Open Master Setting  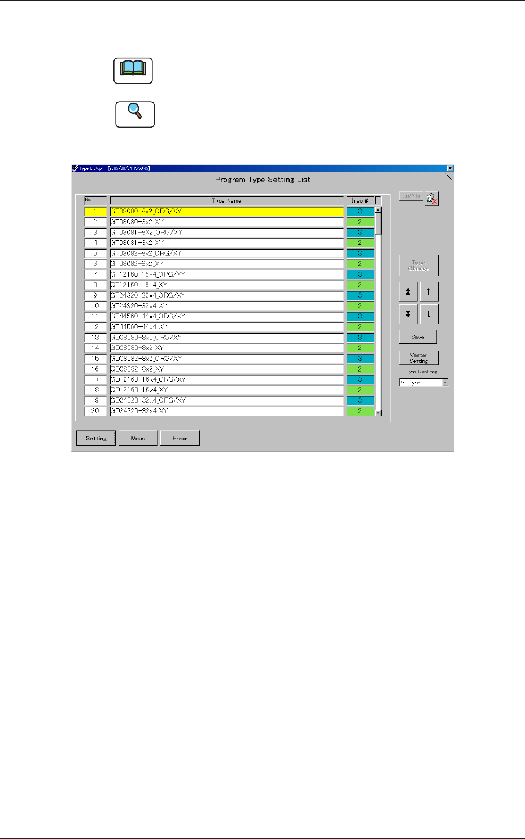tap(418, 358)
